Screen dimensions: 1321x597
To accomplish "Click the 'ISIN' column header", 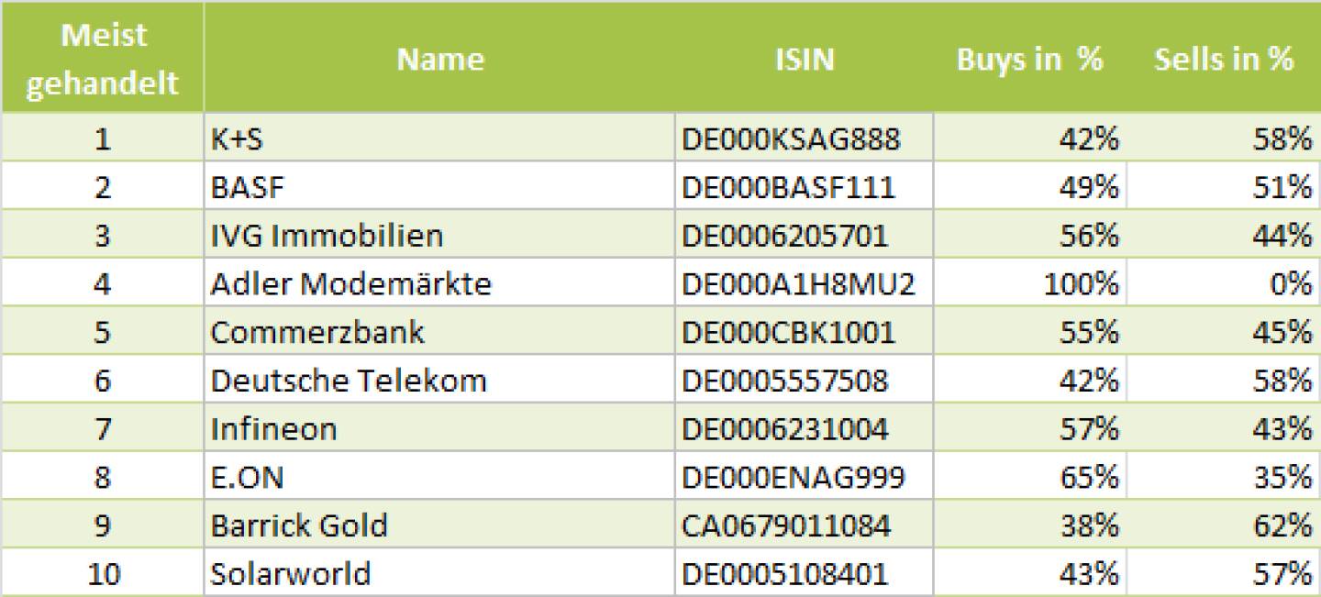I will pos(804,59).
